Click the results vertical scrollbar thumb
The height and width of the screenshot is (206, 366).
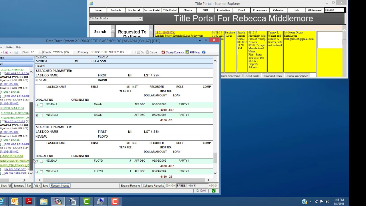[x=215, y=158]
